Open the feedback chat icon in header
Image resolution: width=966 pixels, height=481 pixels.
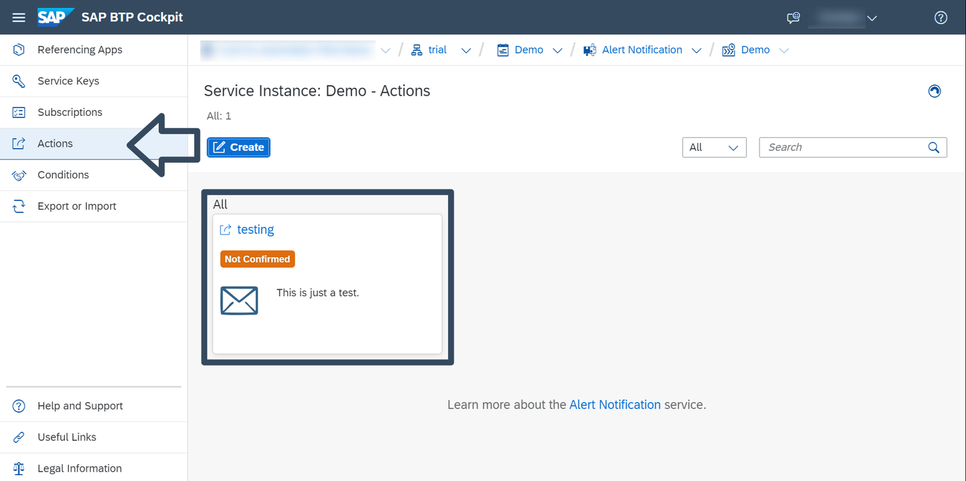(x=794, y=18)
